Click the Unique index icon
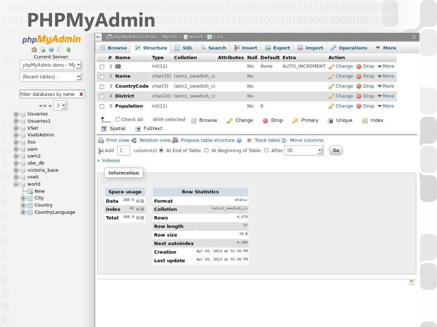Screen dimensions: 437x327 [x=330, y=120]
